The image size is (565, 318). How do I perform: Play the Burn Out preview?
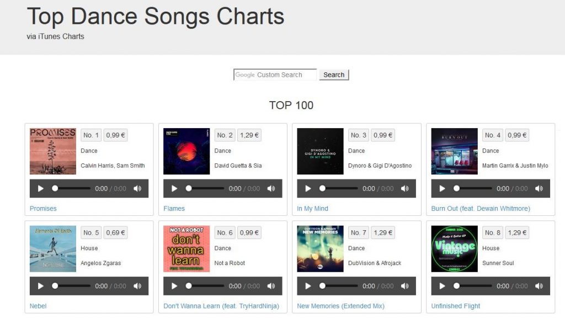tap(442, 189)
